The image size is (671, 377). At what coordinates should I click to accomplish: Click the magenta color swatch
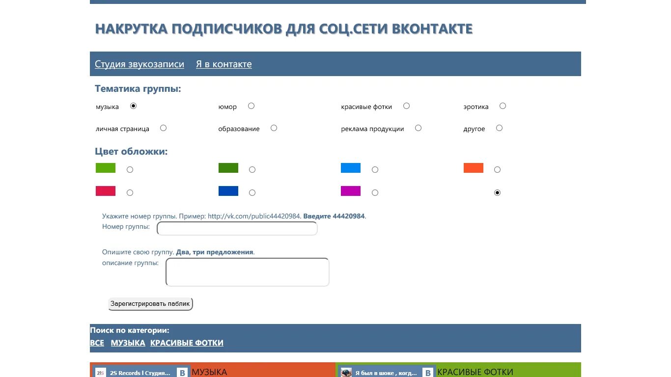pos(351,191)
